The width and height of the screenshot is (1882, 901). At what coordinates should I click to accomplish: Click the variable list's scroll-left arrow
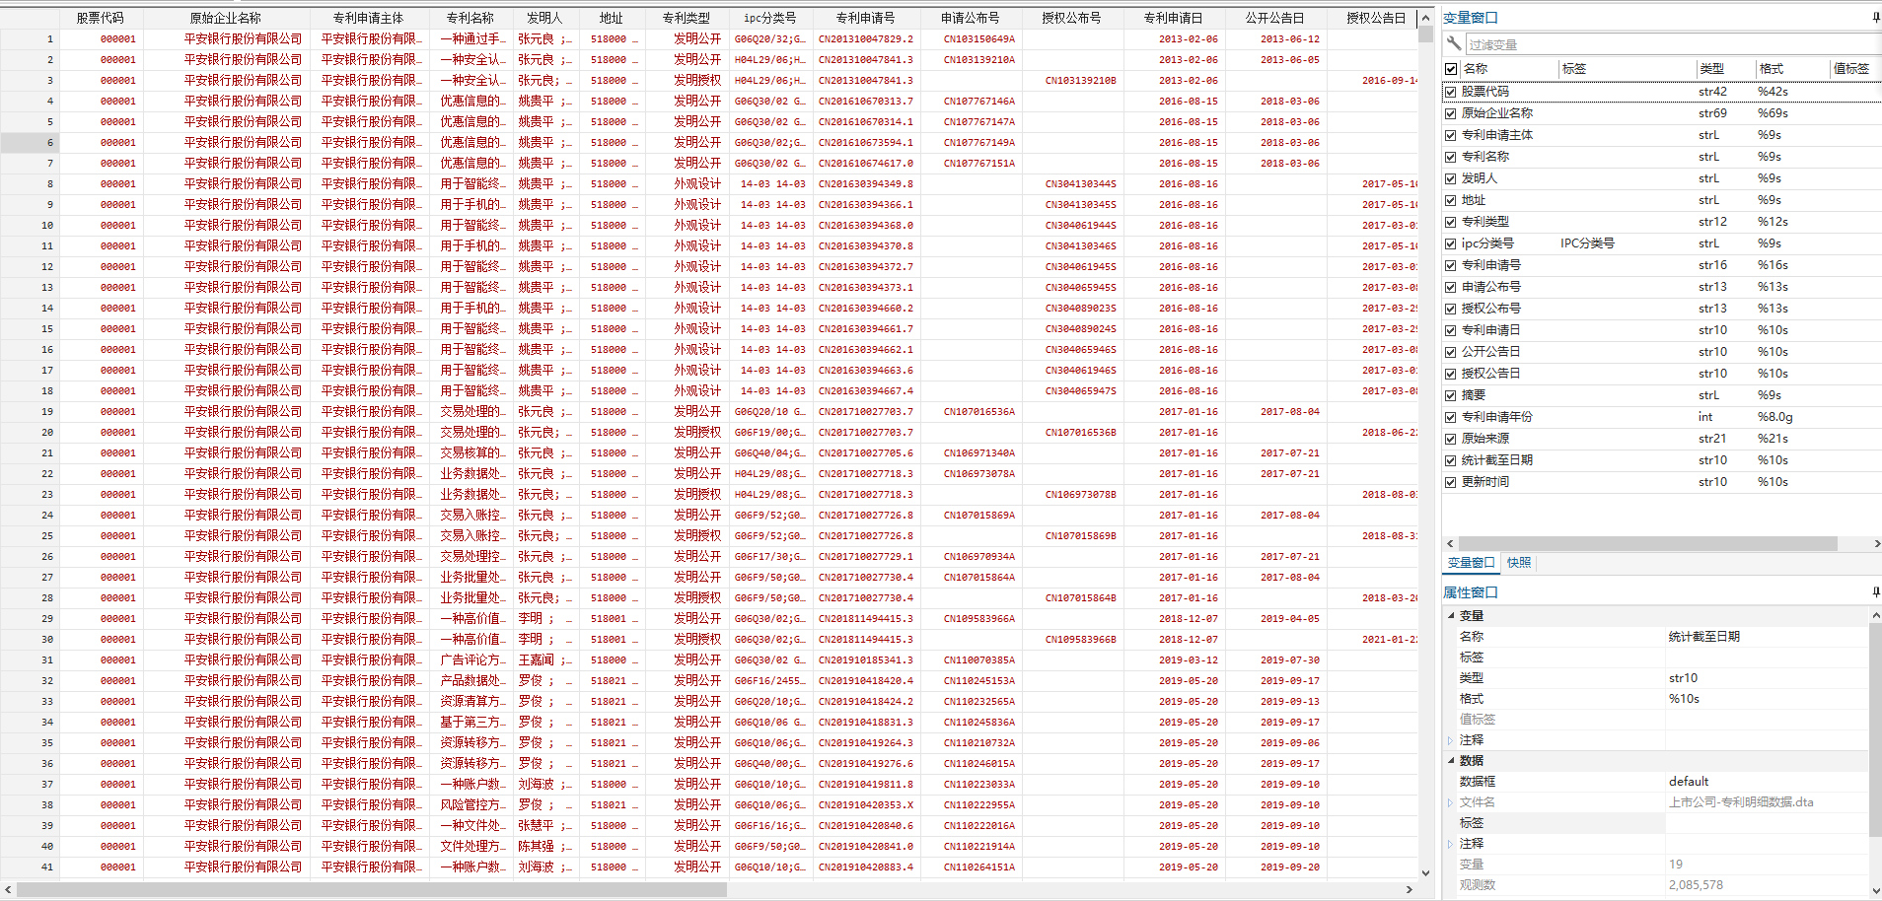tap(1450, 543)
